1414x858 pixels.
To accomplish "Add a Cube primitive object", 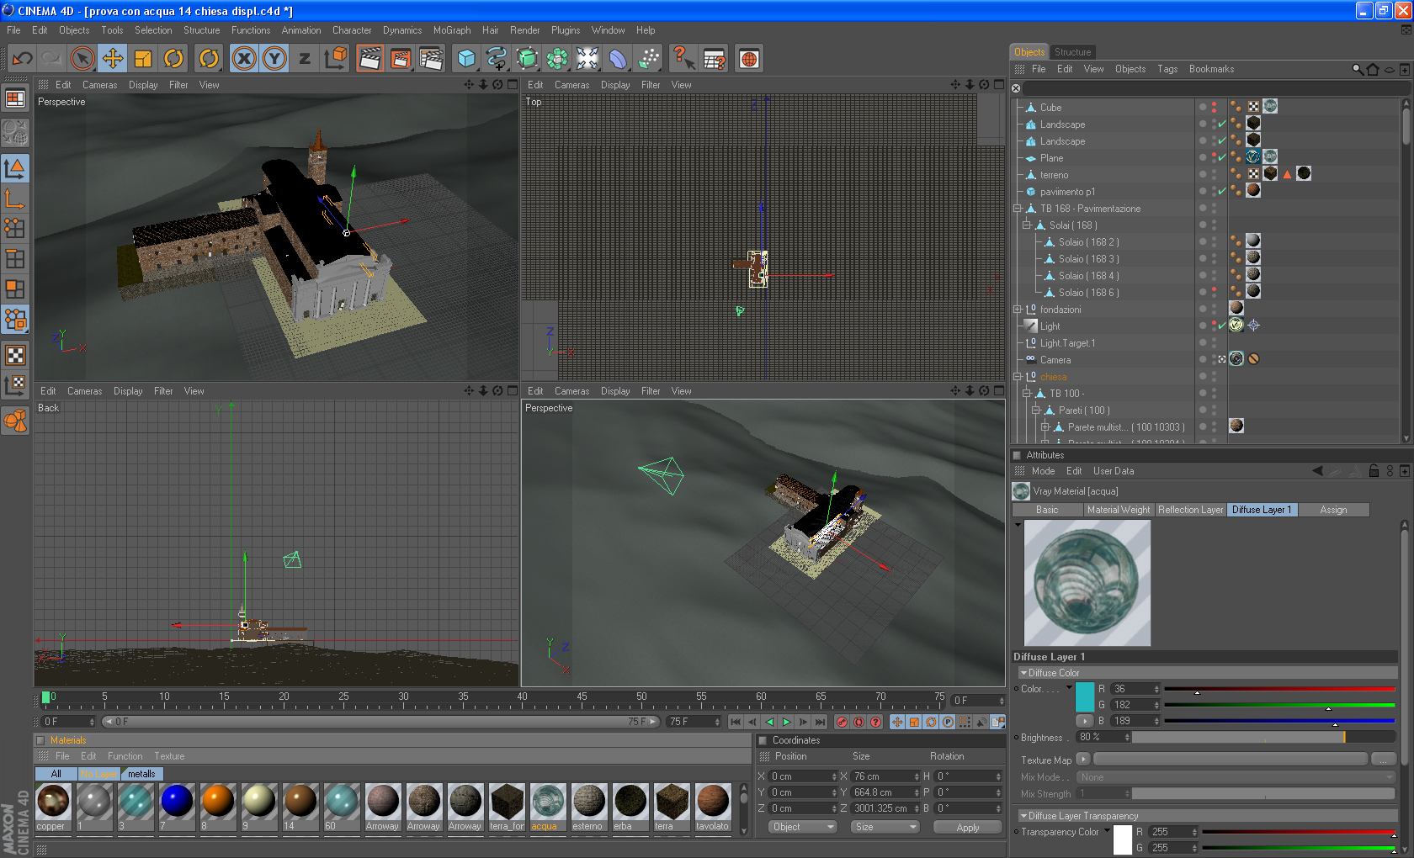I will pyautogui.click(x=466, y=58).
